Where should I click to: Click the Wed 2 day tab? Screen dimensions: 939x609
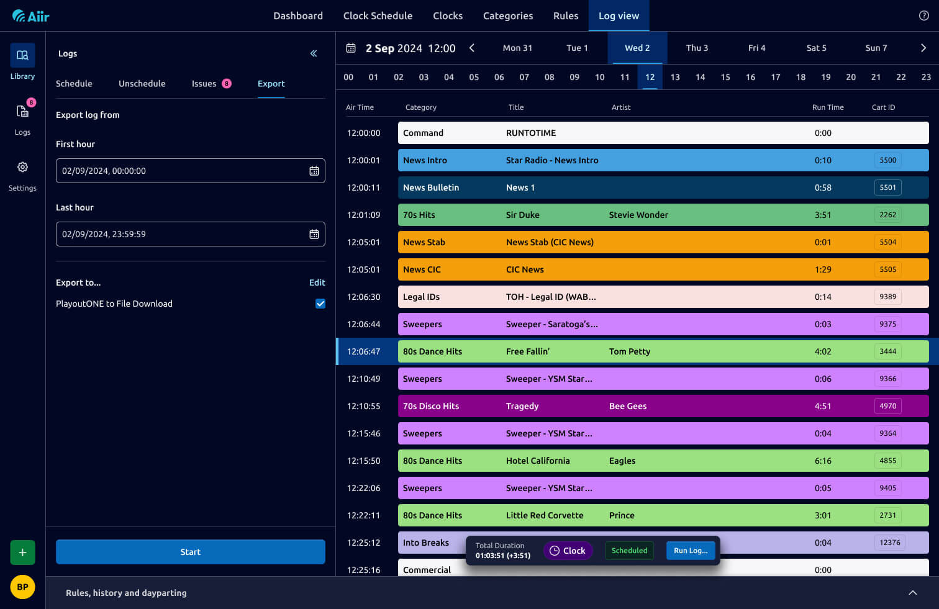point(637,48)
